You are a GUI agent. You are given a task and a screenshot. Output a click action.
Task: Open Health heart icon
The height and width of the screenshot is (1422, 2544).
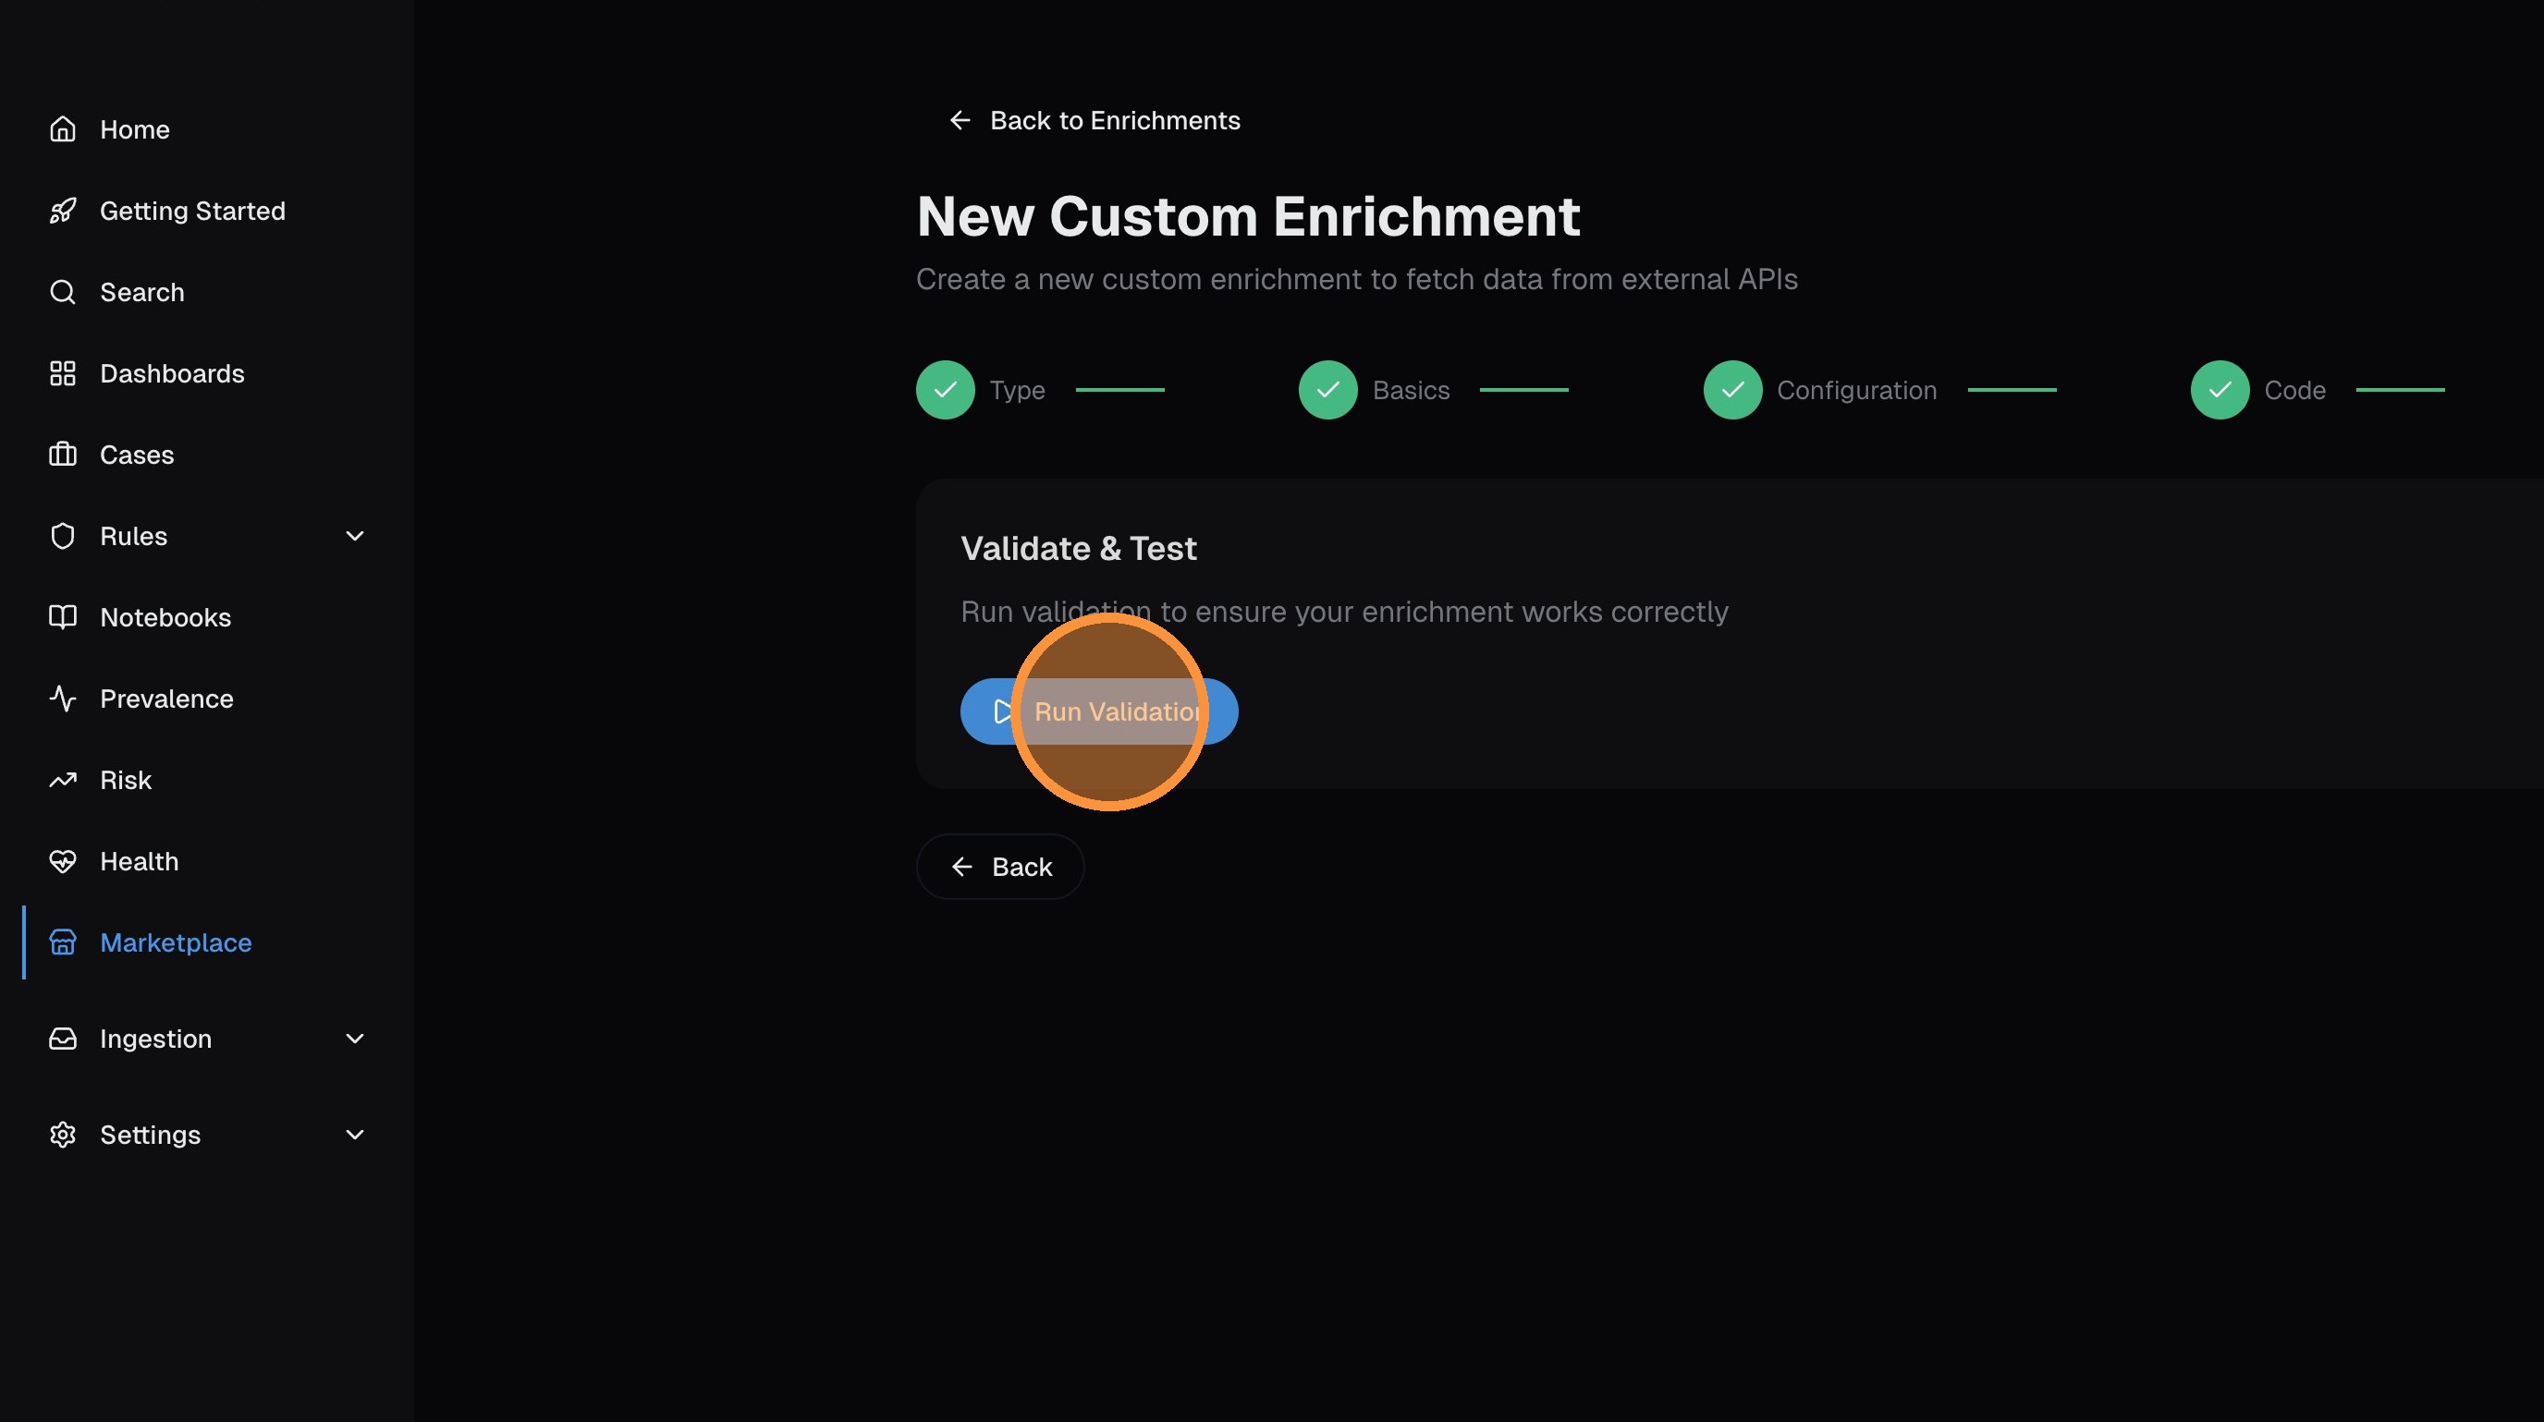(62, 861)
